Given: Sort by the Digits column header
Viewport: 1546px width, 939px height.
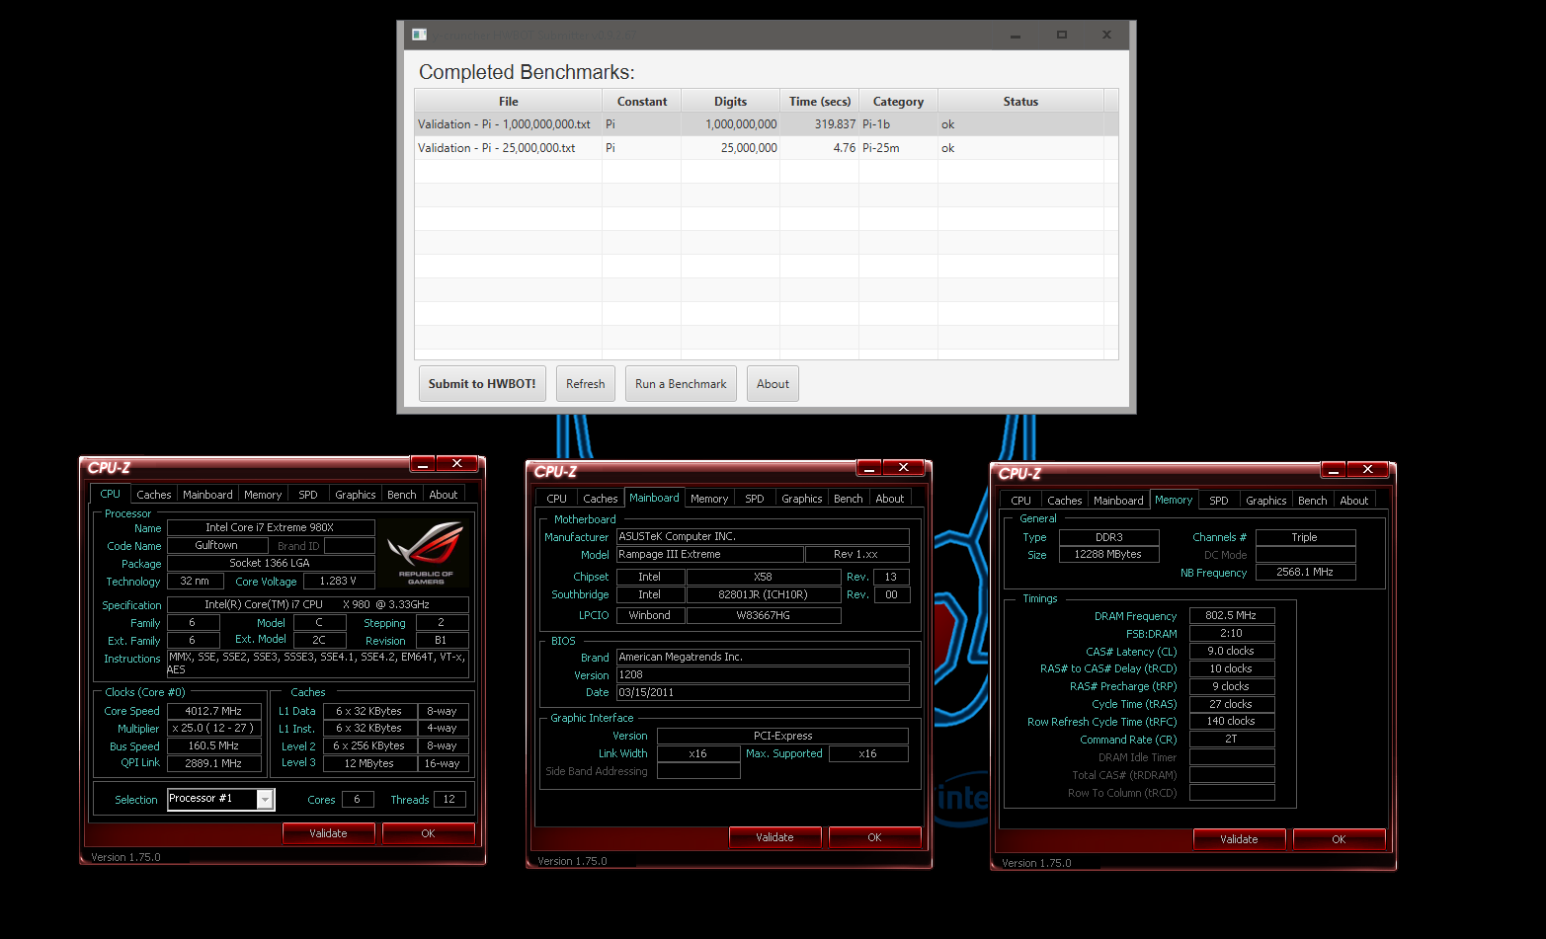Looking at the screenshot, I should [x=731, y=101].
